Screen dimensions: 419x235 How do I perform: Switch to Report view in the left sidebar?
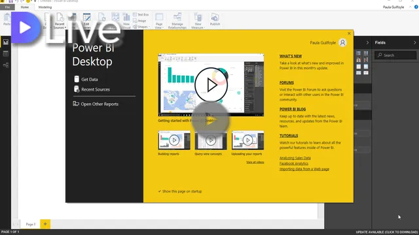[6, 42]
